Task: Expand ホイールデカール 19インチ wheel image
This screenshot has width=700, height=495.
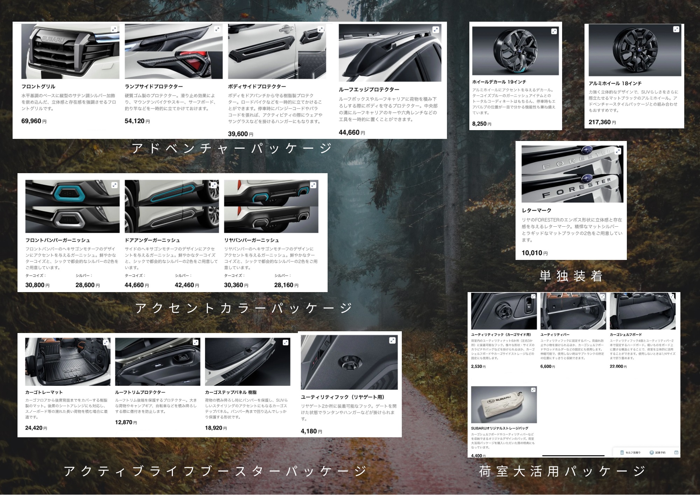Action: tap(554, 31)
